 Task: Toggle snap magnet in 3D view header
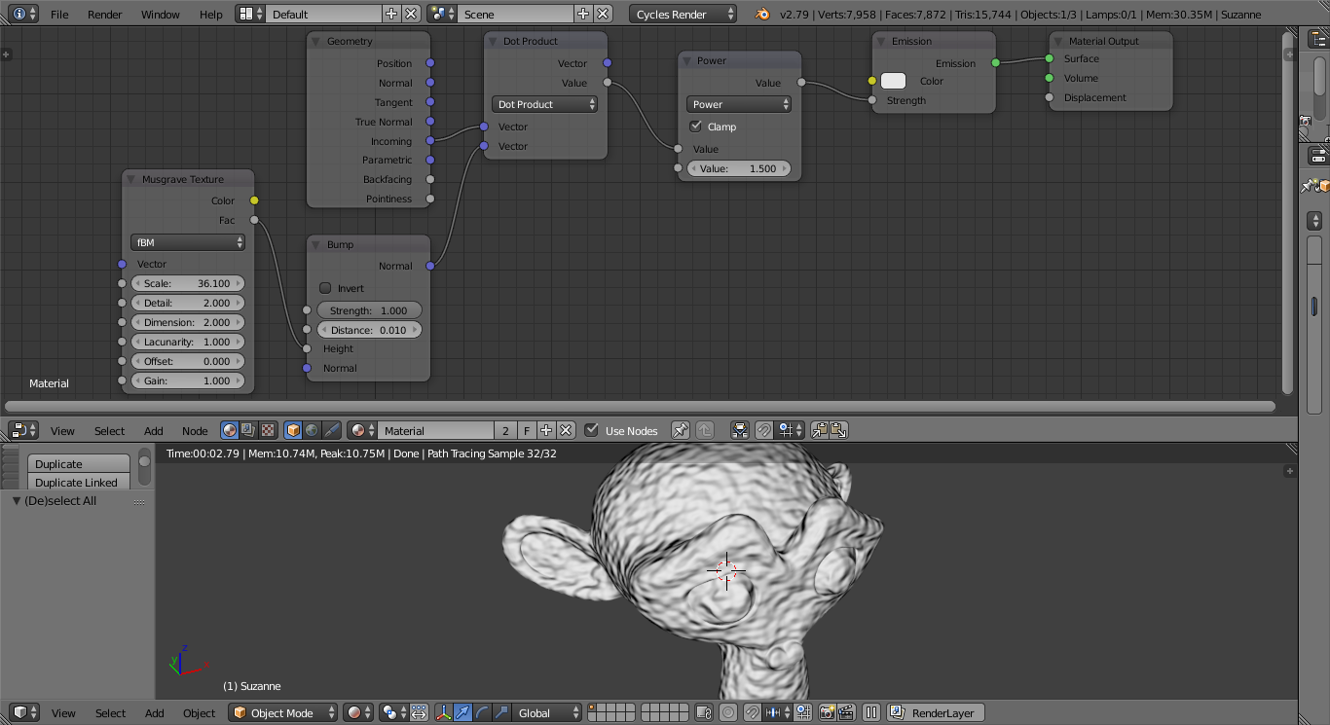click(753, 712)
